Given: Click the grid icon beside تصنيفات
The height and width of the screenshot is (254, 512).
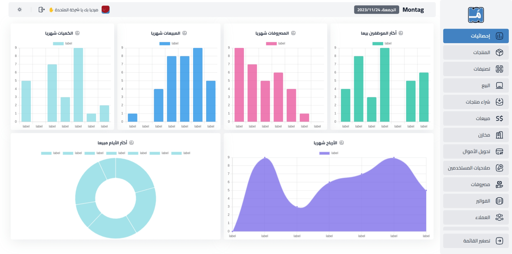Looking at the screenshot, I should [x=499, y=69].
